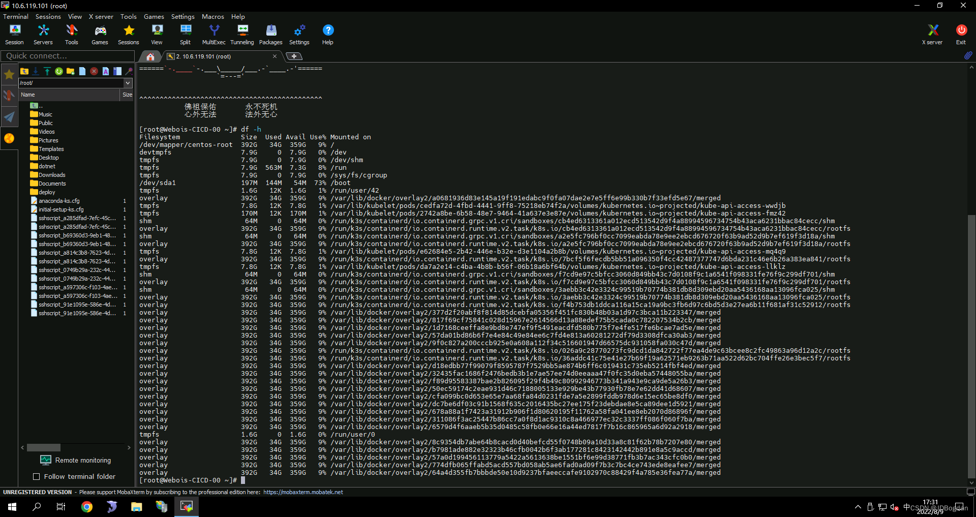
Task: Go to the parent directory in SFTP browser
Action: point(24,71)
